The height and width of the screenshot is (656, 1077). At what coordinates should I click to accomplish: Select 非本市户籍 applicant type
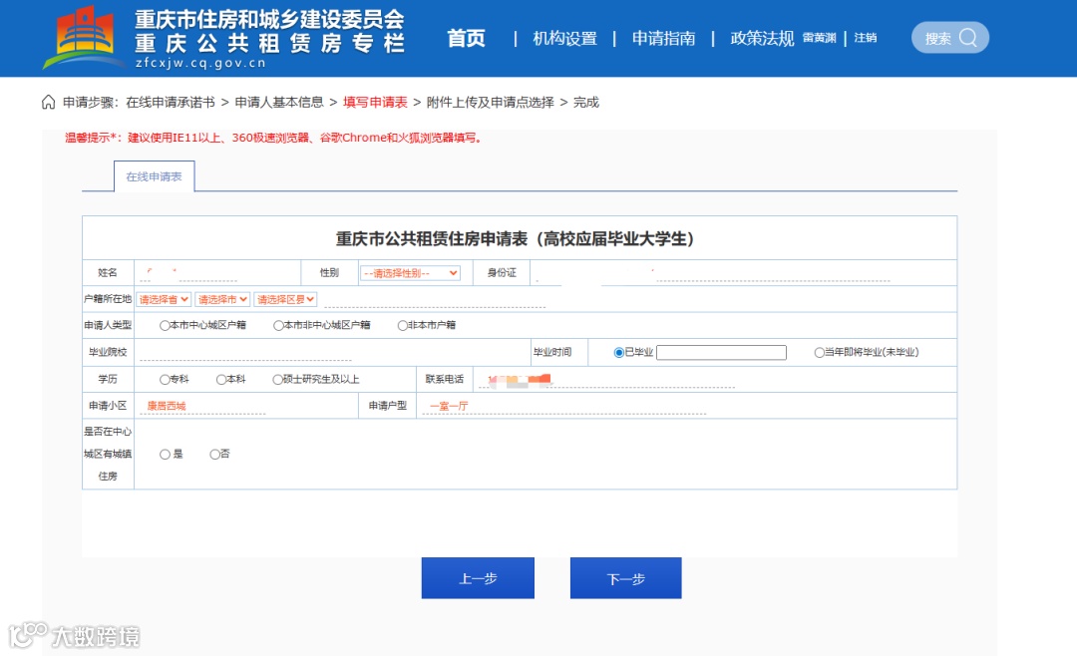(403, 326)
